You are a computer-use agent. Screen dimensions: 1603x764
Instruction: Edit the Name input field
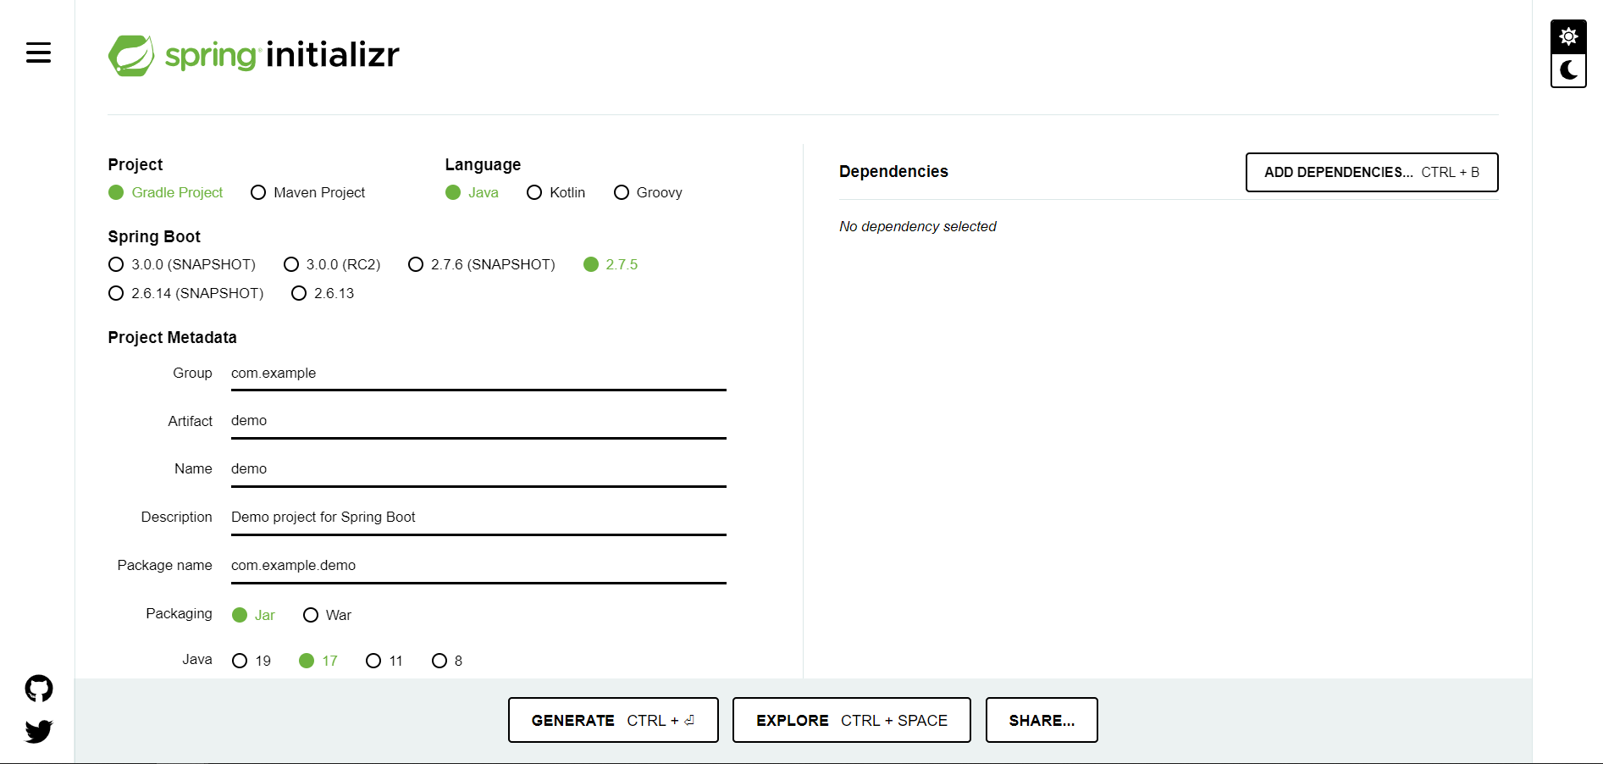coord(478,469)
